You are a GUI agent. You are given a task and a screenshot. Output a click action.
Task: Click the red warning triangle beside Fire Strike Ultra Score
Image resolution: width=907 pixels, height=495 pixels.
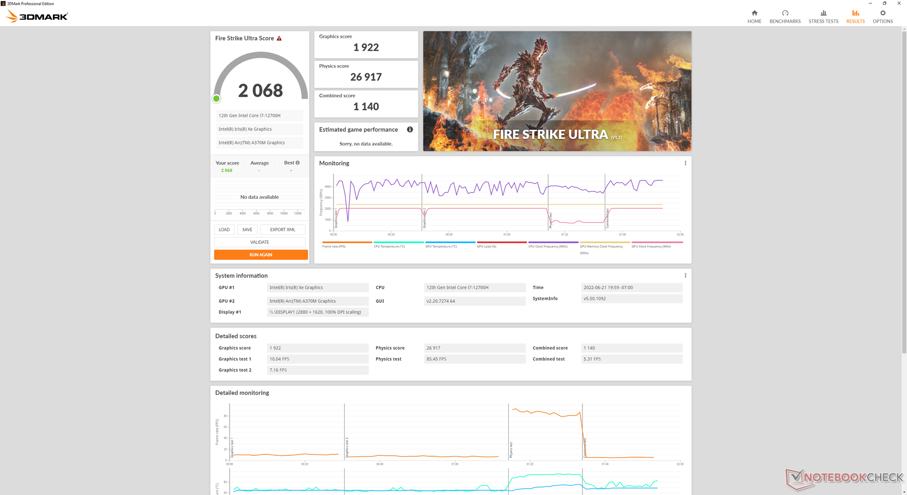click(279, 38)
